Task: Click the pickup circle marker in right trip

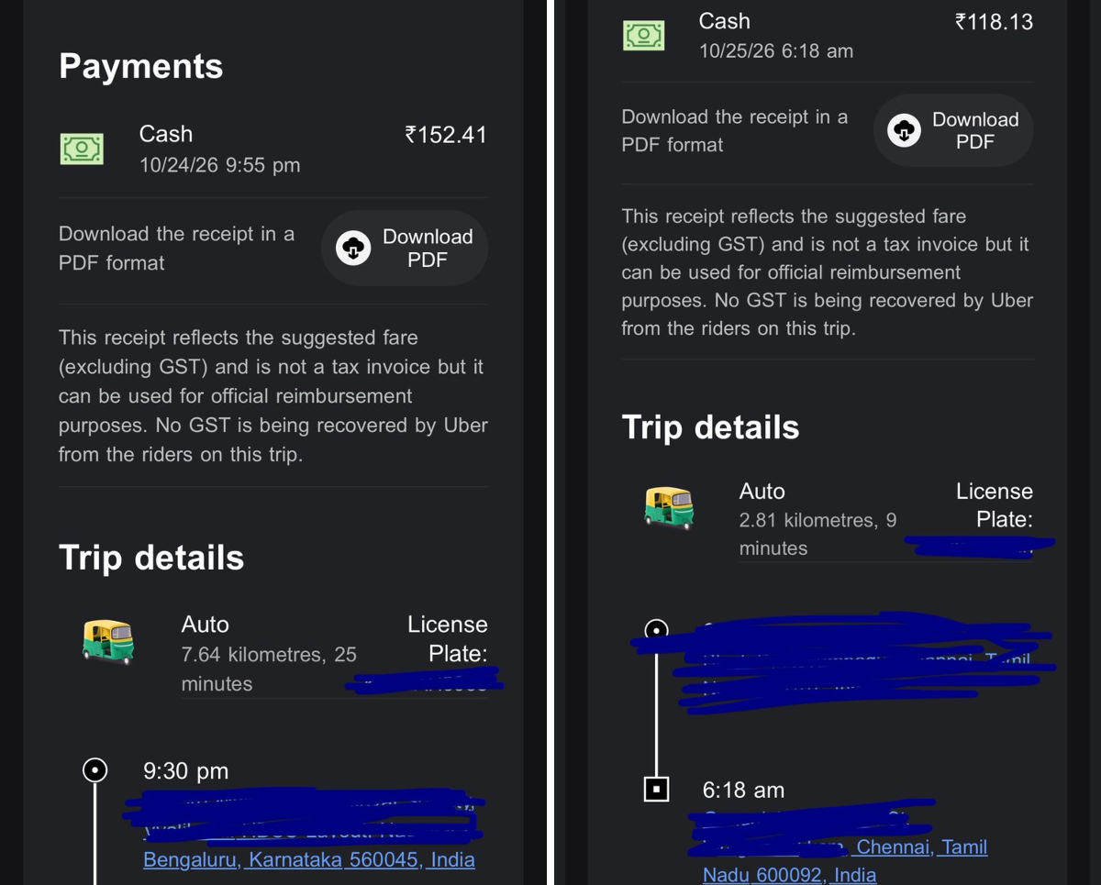Action: (x=656, y=629)
